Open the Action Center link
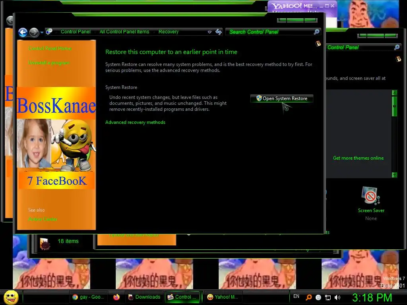 click(43, 219)
